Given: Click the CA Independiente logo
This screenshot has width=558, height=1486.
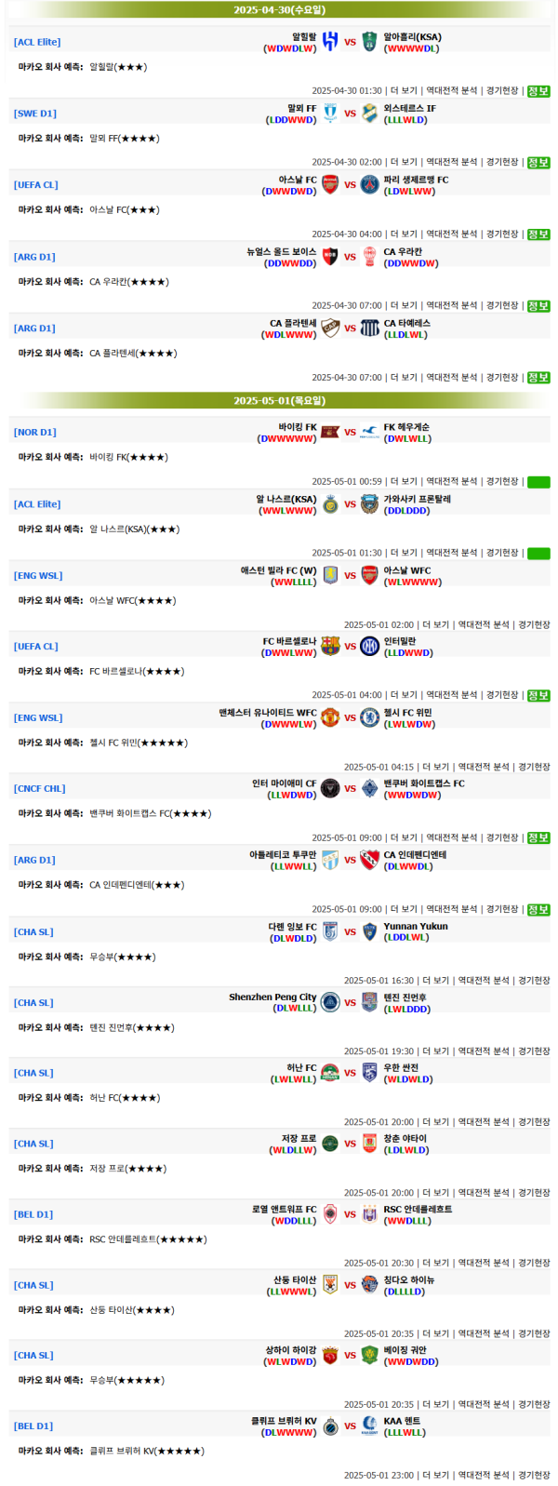Looking at the screenshot, I should tap(369, 860).
